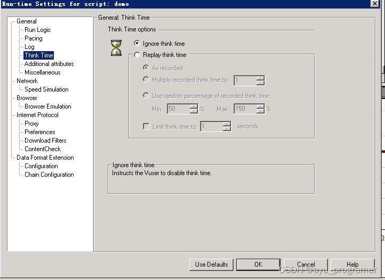Click the Max percentage spinner arrows
The height and width of the screenshot is (280, 385).
(x=261, y=109)
